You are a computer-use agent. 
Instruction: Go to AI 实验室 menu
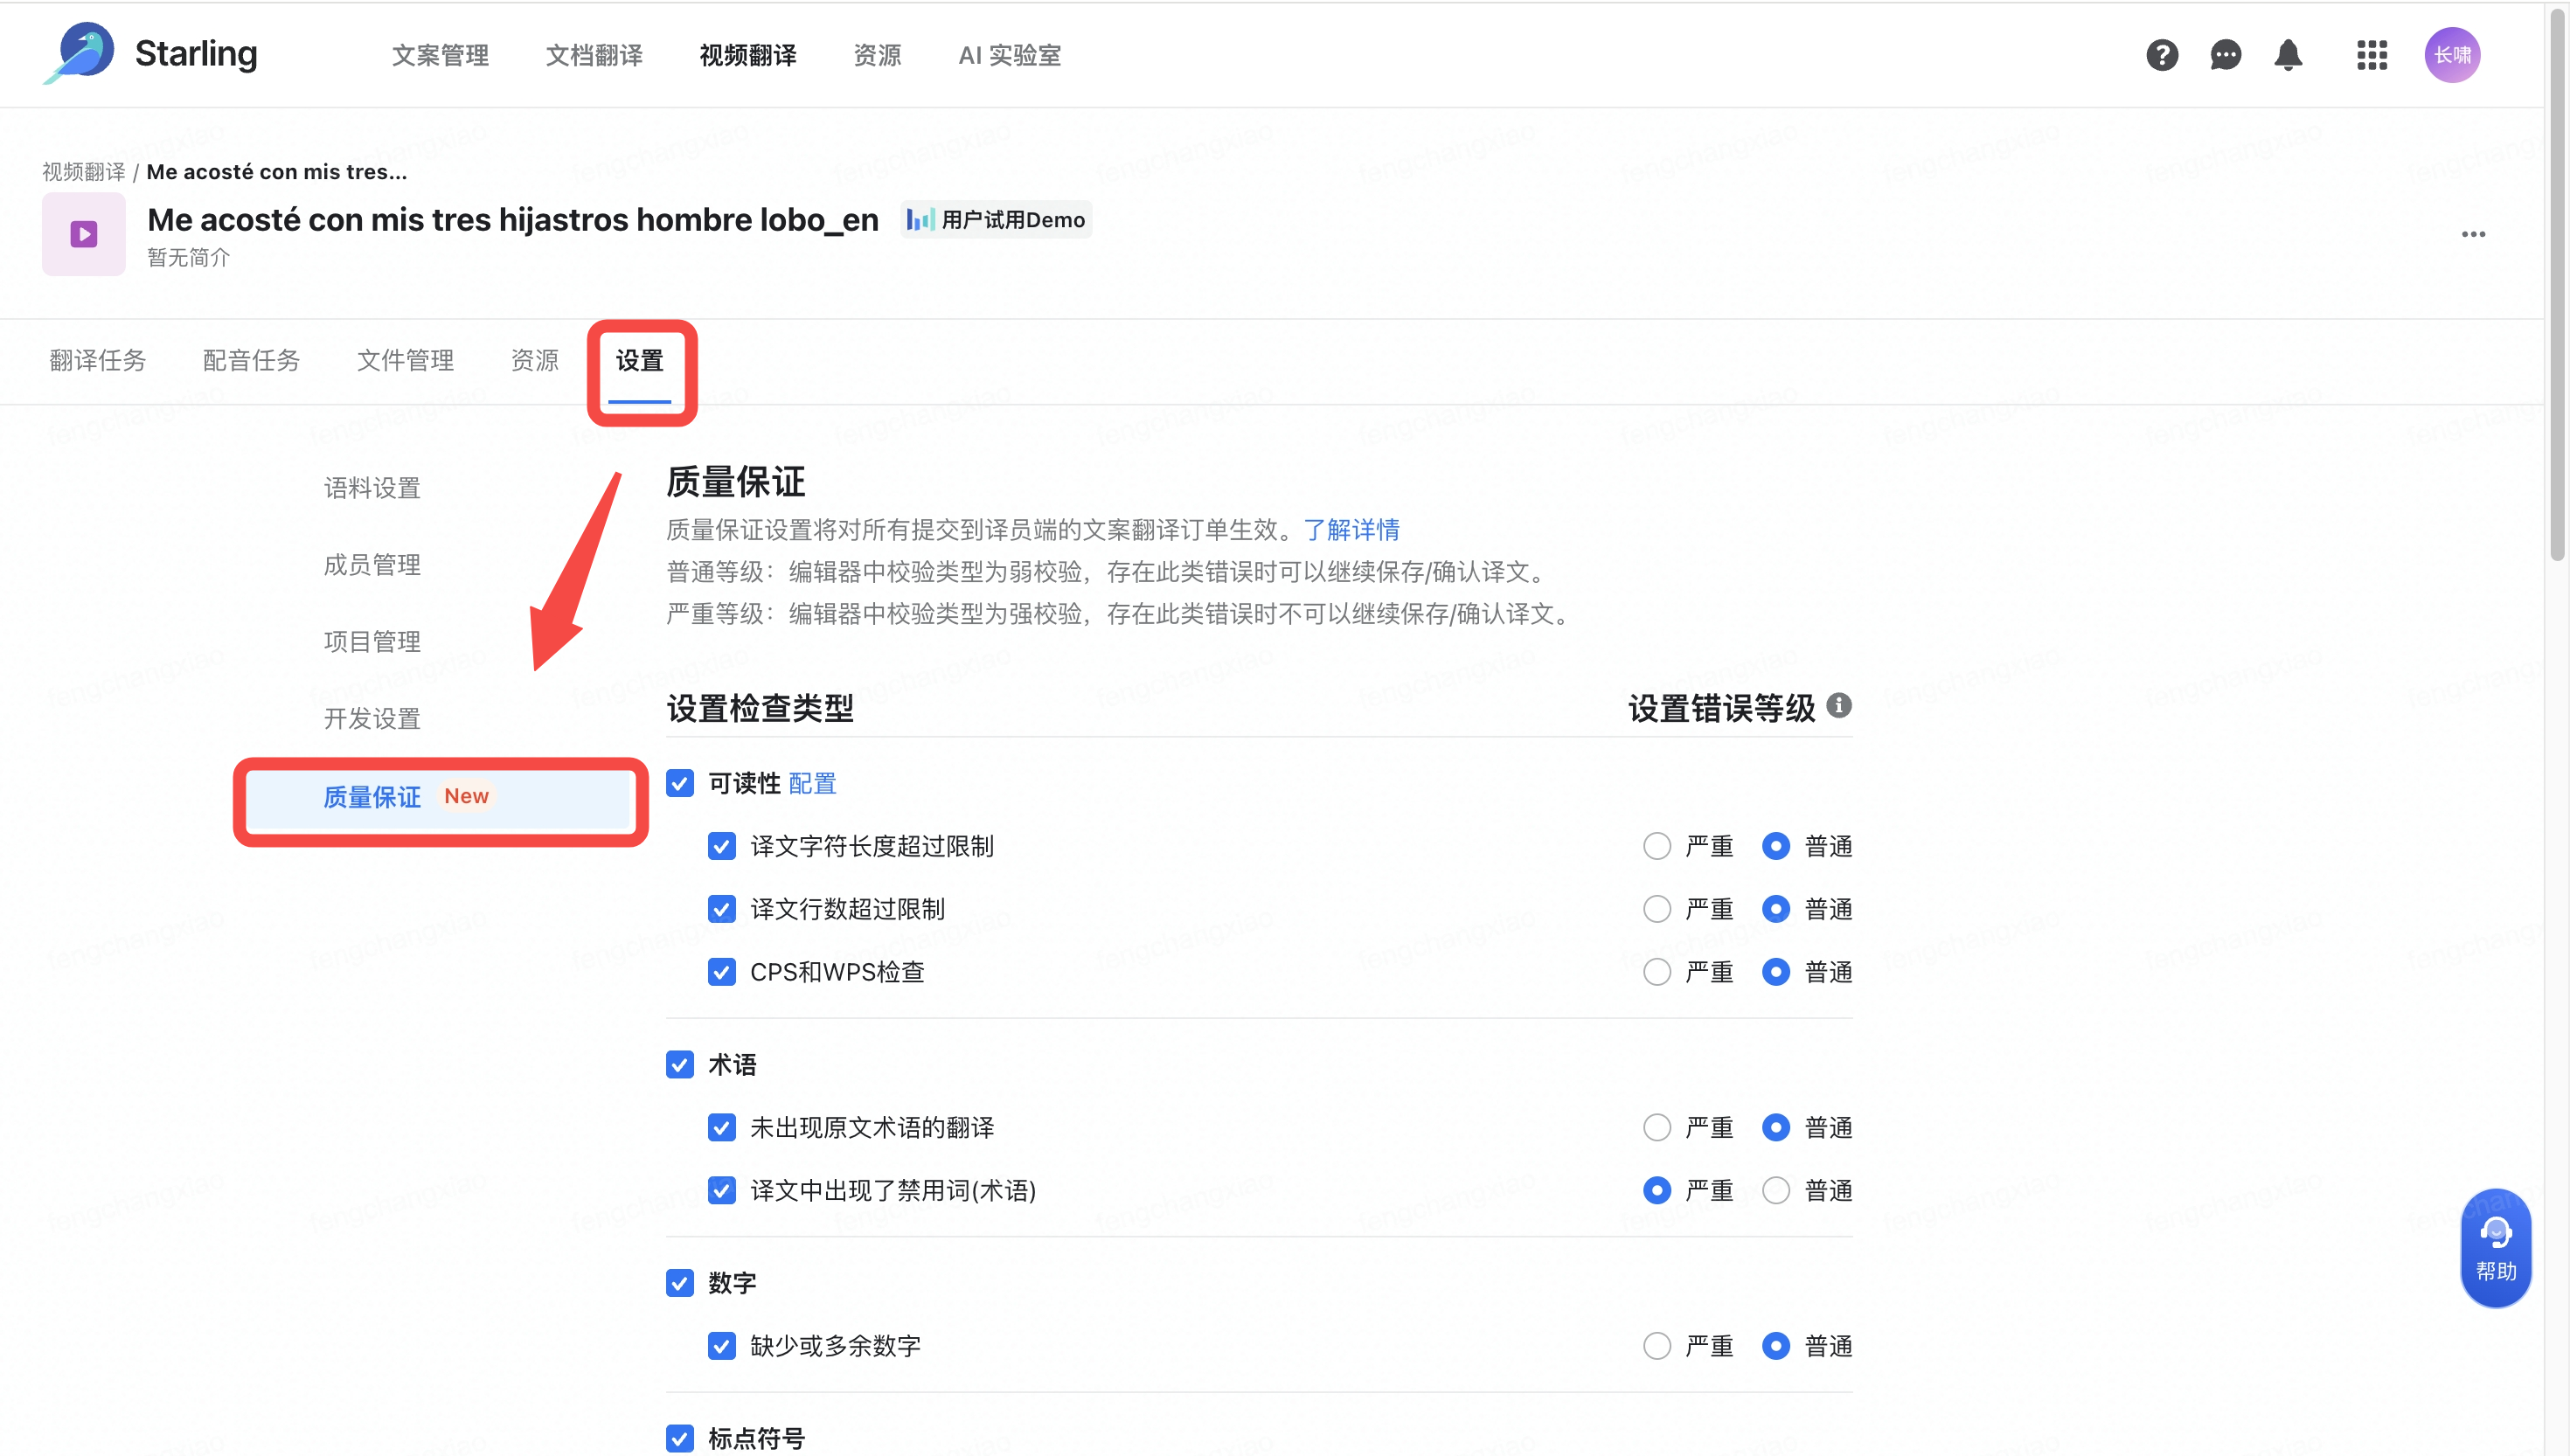point(1009,55)
